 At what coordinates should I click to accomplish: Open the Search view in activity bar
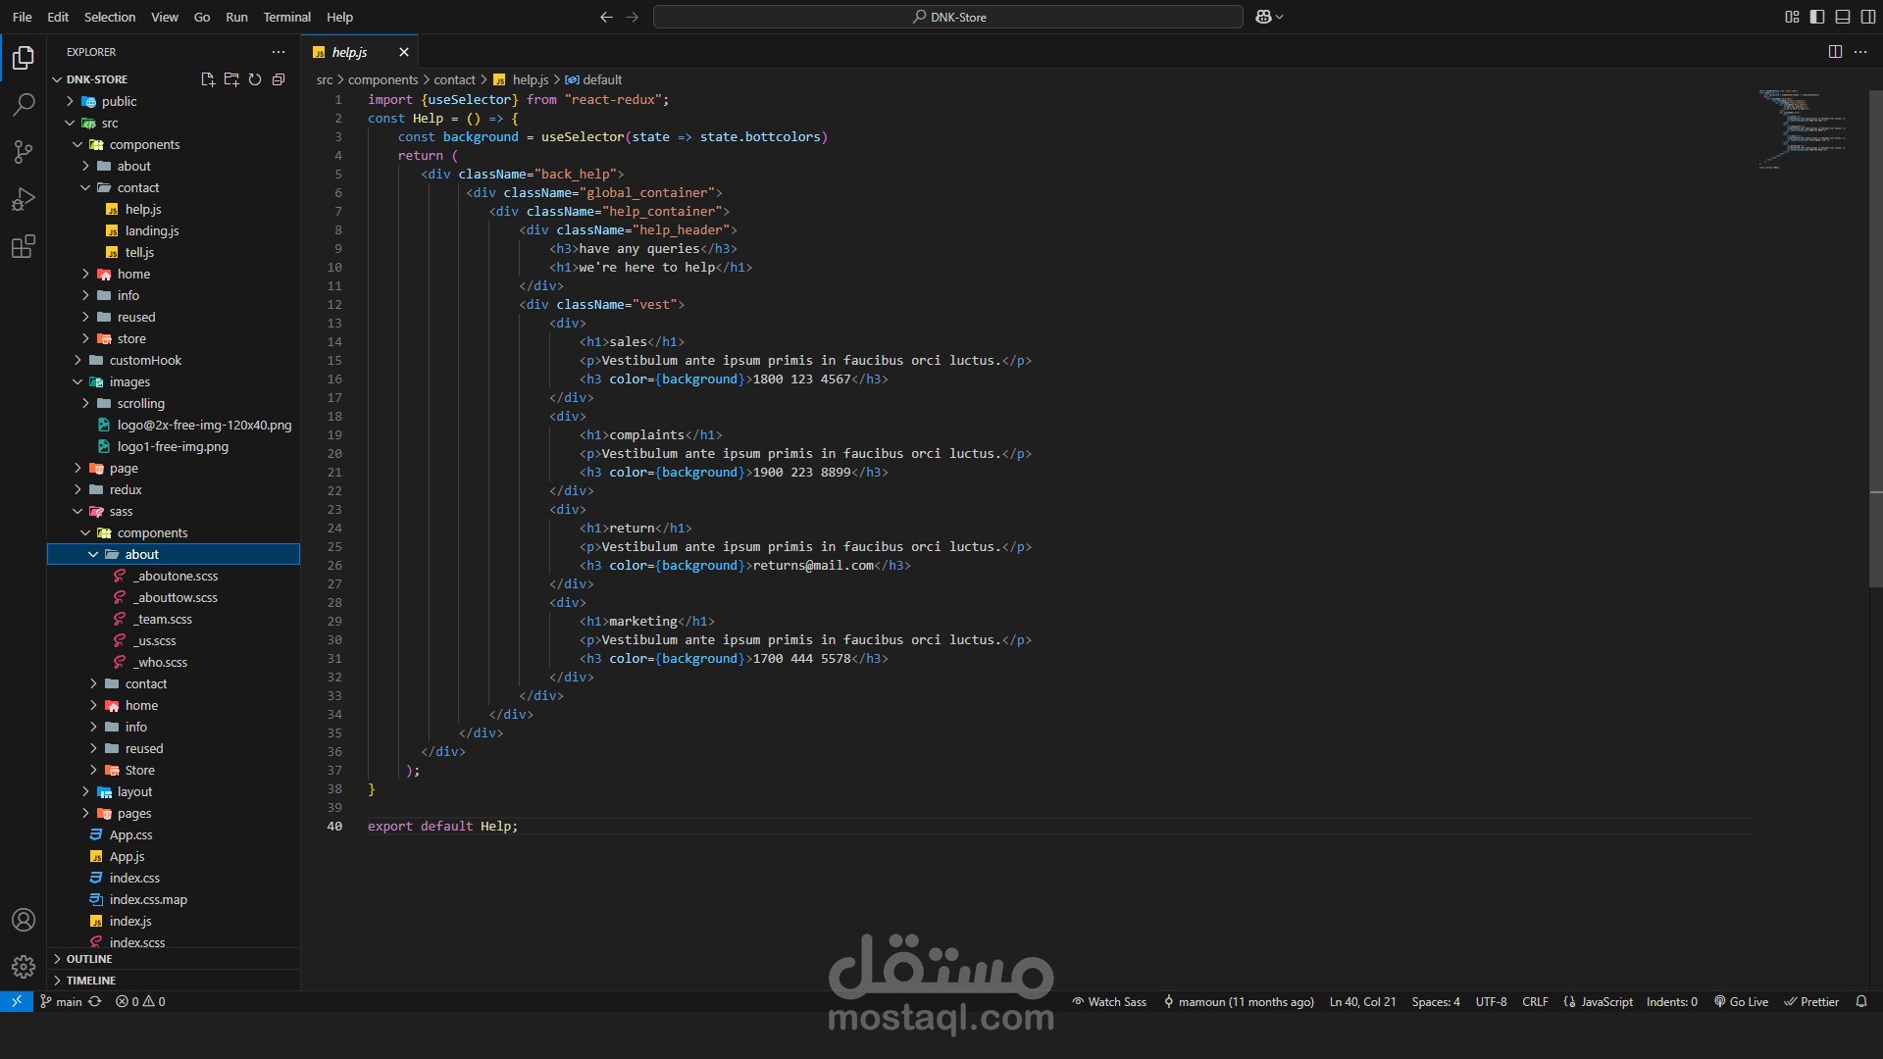[24, 105]
